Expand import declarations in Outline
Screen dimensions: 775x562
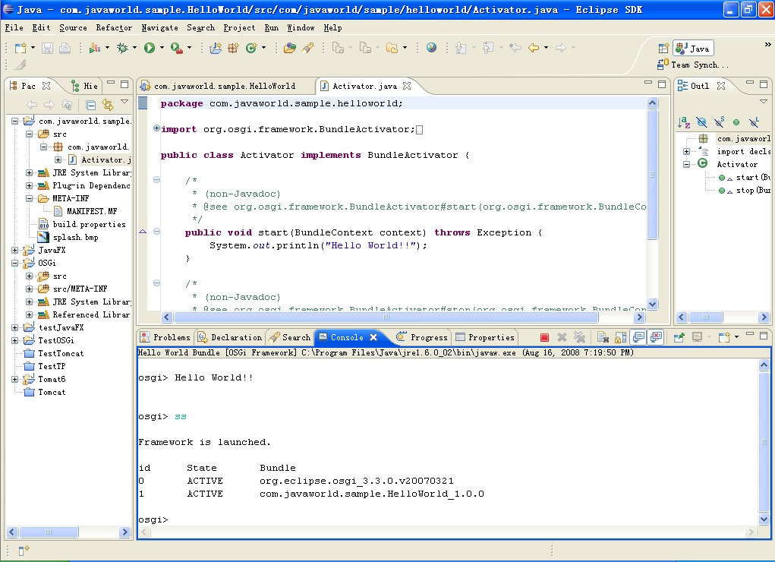tap(686, 151)
